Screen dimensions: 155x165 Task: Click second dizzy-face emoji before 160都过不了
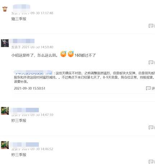click(71, 54)
